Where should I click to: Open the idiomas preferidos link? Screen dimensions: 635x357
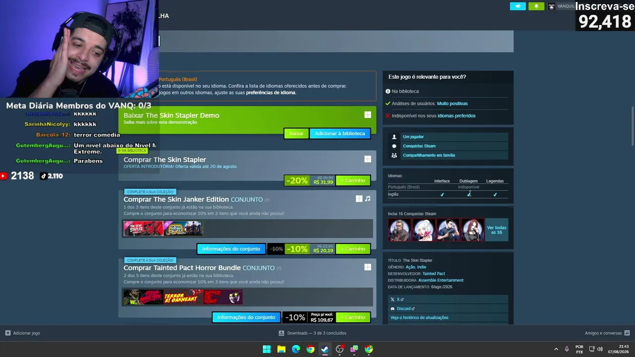456,116
